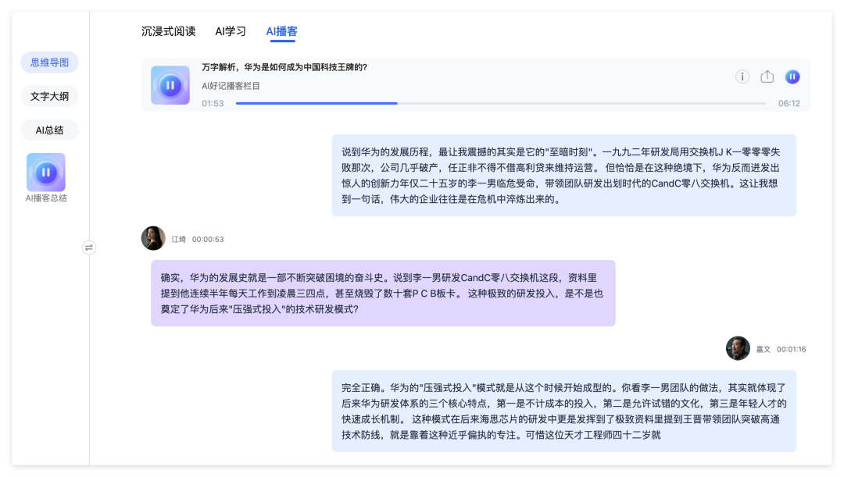Click the purple transcript bubble starting 确实
The height and width of the screenshot is (477, 844).
coord(382,293)
